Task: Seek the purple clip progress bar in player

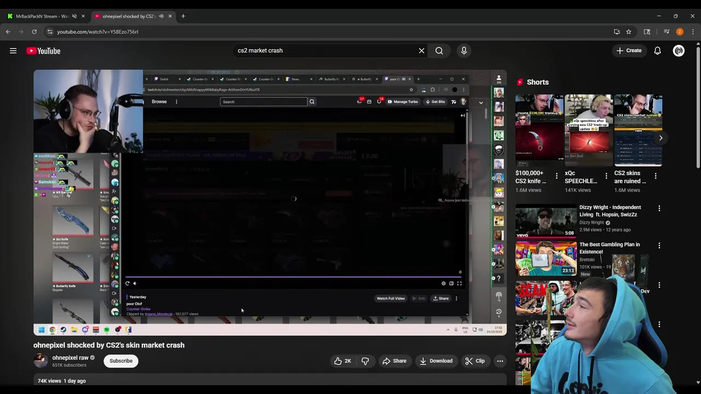Action: 294,277
